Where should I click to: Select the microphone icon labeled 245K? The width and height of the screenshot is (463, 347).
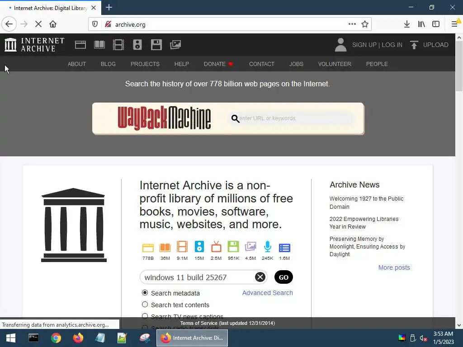pyautogui.click(x=268, y=247)
